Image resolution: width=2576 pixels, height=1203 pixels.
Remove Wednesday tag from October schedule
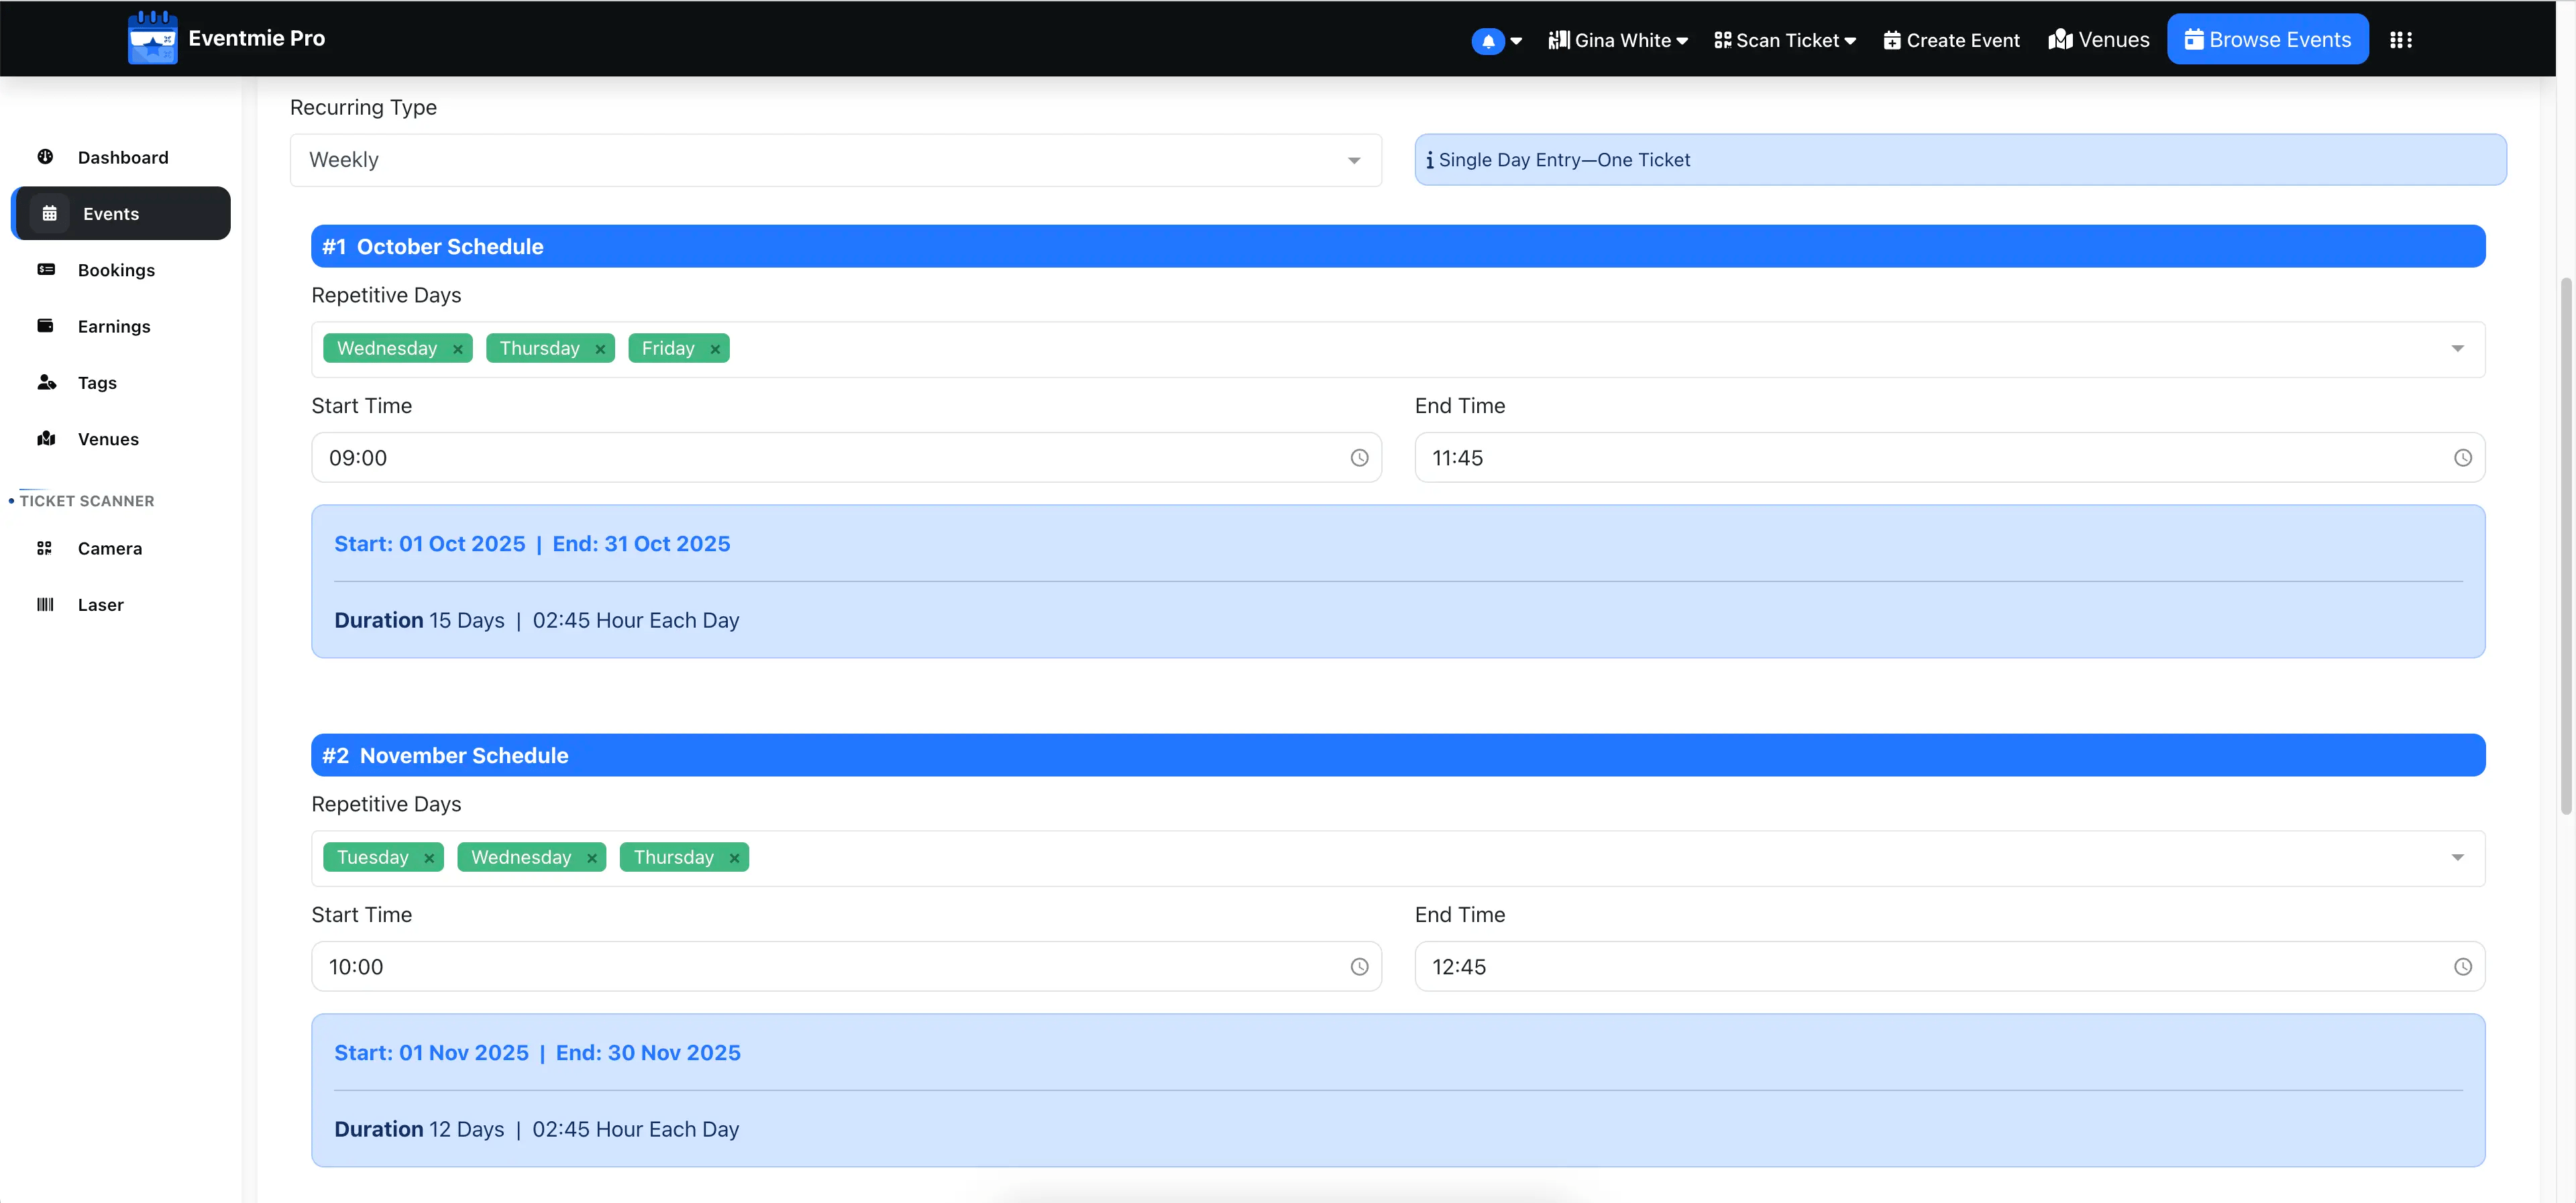[x=458, y=349]
